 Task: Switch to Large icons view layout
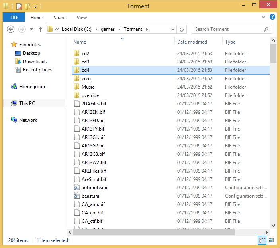(271, 240)
